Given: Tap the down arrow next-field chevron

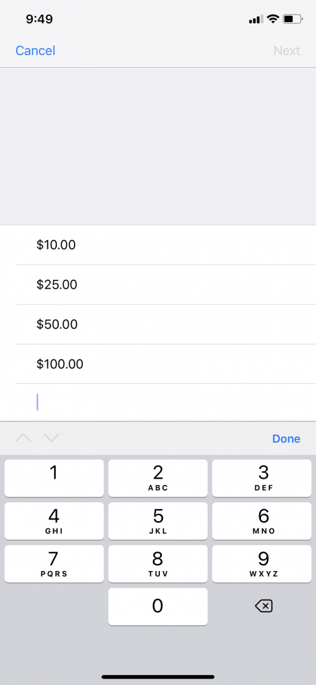Looking at the screenshot, I should [x=51, y=437].
